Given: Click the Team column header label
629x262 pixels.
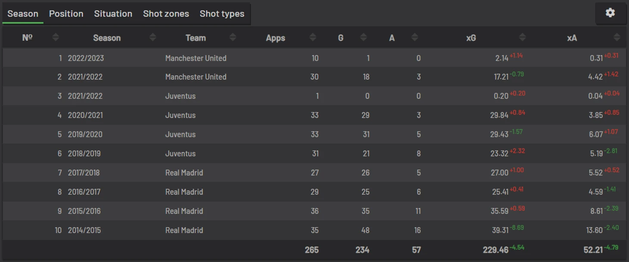Looking at the screenshot, I should (196, 38).
